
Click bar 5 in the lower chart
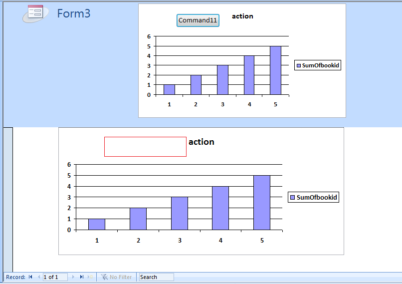pos(262,203)
